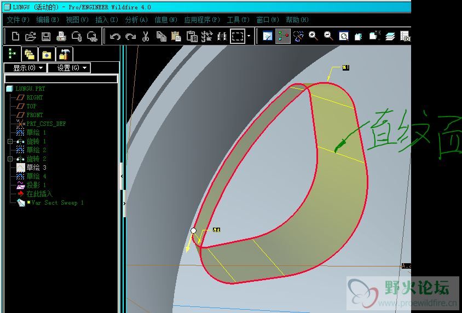This screenshot has width=462, height=313.
Task: Click white sweep start-point handle in viewport
Action: 193,230
